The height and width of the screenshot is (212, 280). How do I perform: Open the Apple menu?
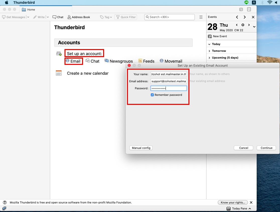(7, 2)
